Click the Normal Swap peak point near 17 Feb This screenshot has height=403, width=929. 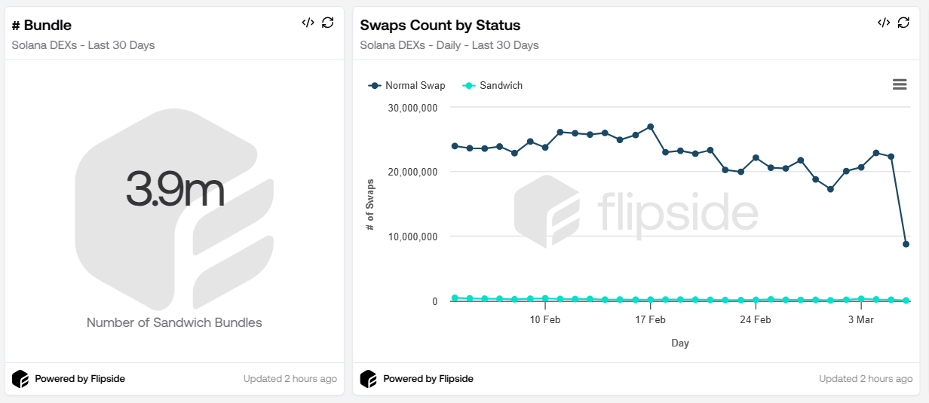coord(650,127)
